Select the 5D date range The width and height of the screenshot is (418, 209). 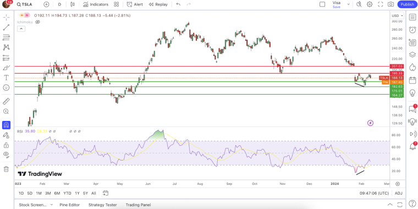point(30,193)
